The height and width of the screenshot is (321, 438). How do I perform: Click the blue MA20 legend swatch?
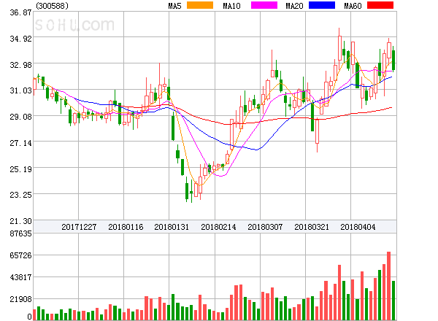(x=322, y=5)
